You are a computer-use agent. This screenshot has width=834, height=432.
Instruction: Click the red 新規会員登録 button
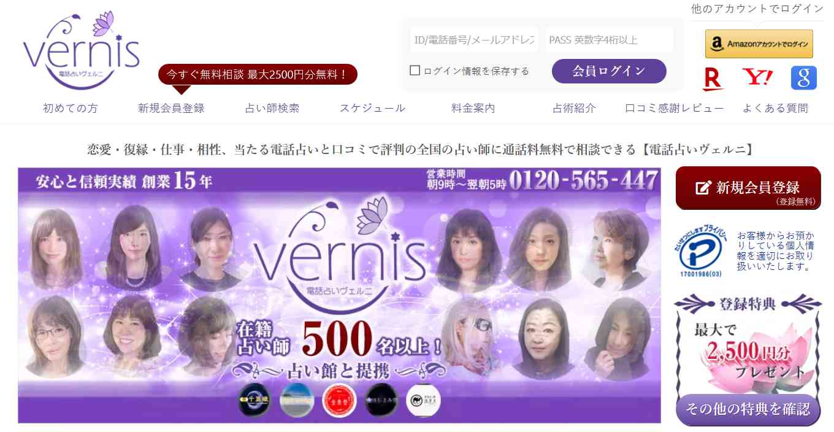pyautogui.click(x=748, y=188)
